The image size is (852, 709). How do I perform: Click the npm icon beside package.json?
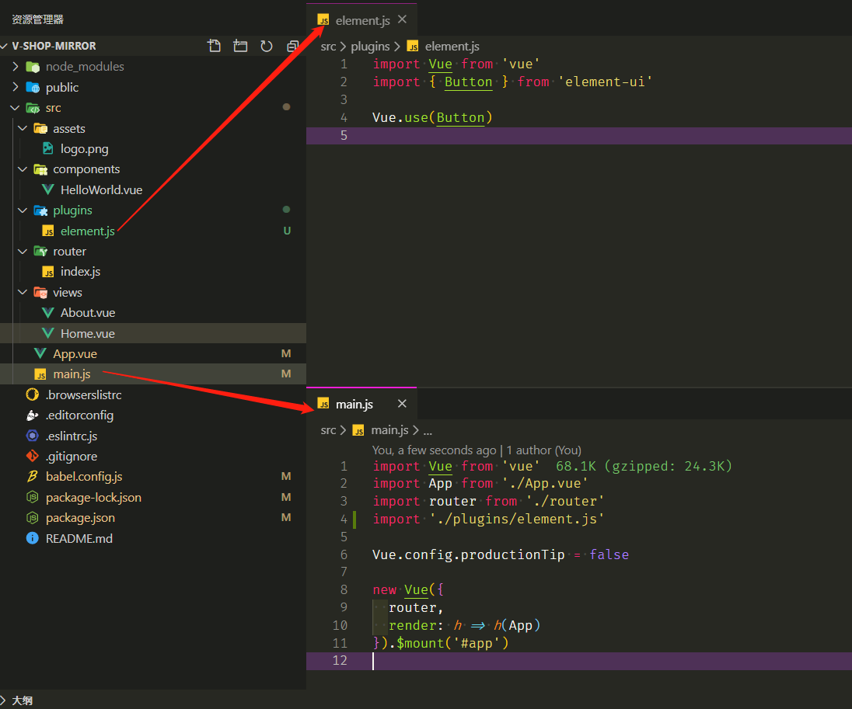coord(33,518)
